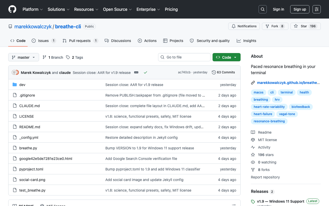Click the Sign up button
Image resolution: width=329 pixels, height=206 pixels.
(x=300, y=9)
